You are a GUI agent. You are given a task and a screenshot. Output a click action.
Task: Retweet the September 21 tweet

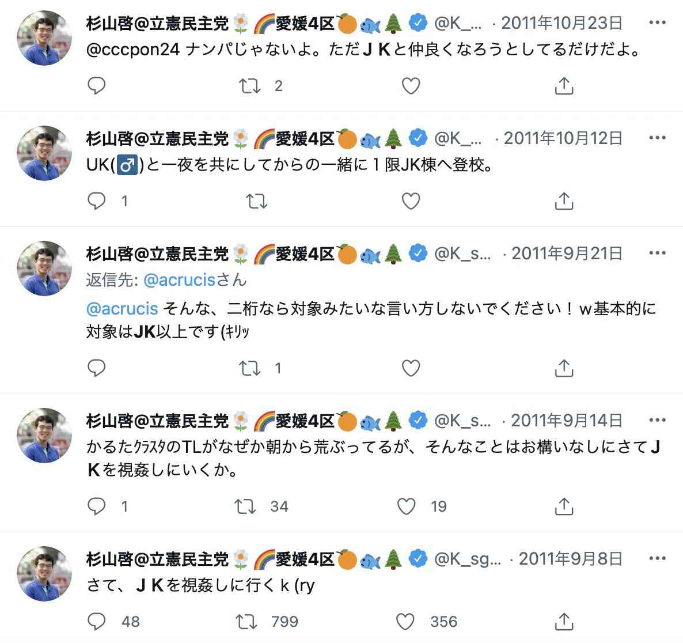[x=249, y=368]
